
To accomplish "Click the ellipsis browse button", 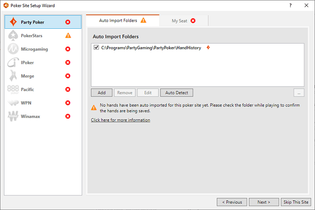I will tap(299, 92).
